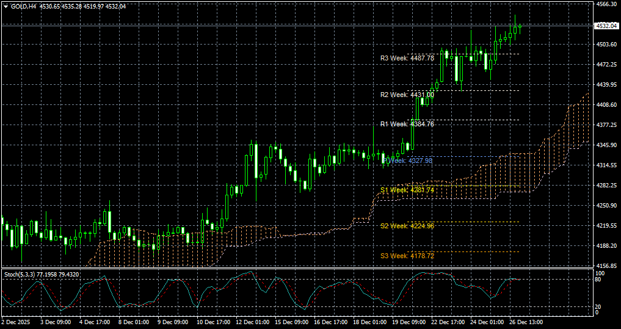Click the 16 Dec 17:00 time label
Image resolution: width=621 pixels, height=329 pixels.
[x=331, y=323]
